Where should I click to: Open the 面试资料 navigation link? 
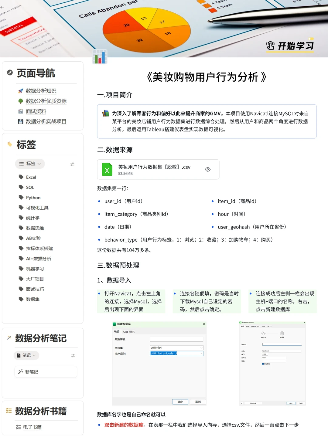[36, 111]
